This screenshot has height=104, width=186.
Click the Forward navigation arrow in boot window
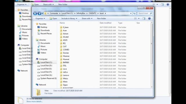(x=40, y=14)
